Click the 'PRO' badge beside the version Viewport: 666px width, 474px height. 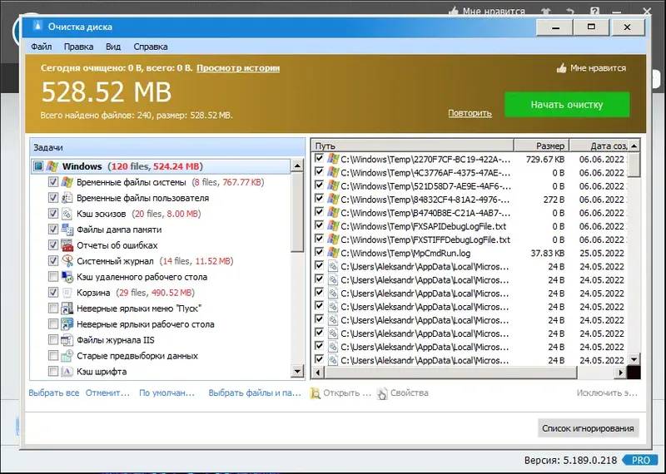tap(640, 460)
